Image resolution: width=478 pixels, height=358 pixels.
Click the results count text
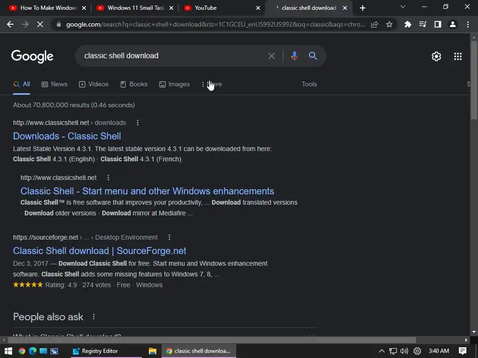[74, 105]
